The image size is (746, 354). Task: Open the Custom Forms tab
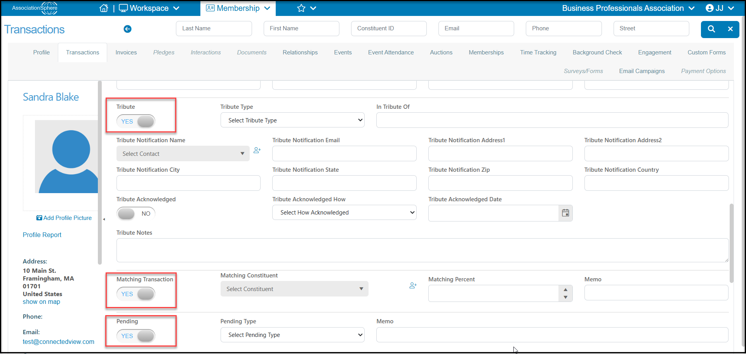click(707, 52)
